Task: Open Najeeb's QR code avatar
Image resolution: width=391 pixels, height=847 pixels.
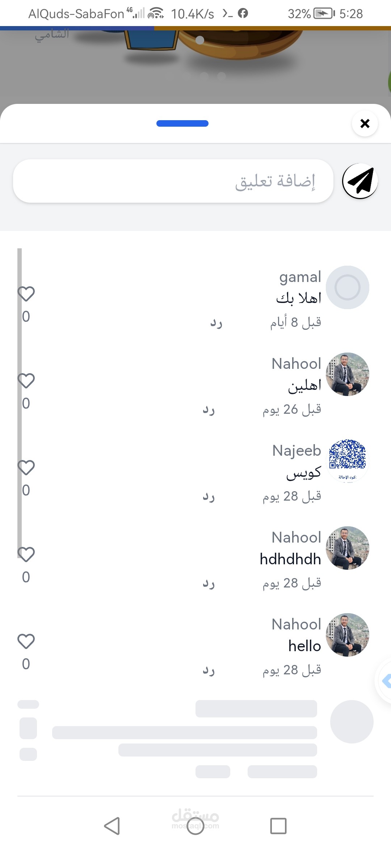Action: point(348,460)
